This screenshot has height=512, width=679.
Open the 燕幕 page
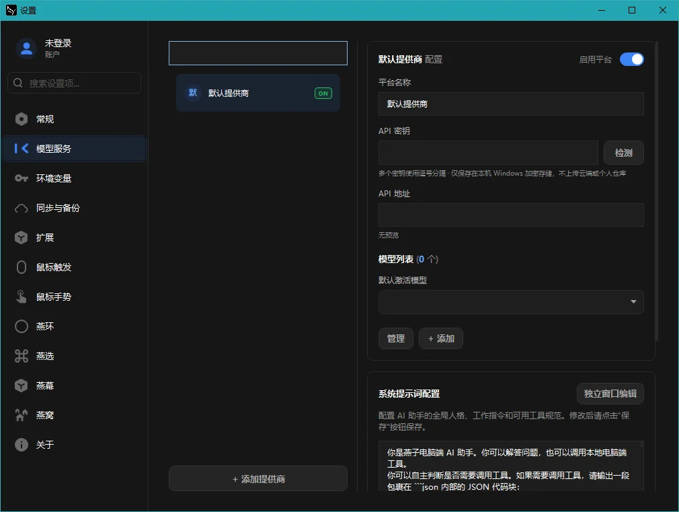tap(75, 386)
